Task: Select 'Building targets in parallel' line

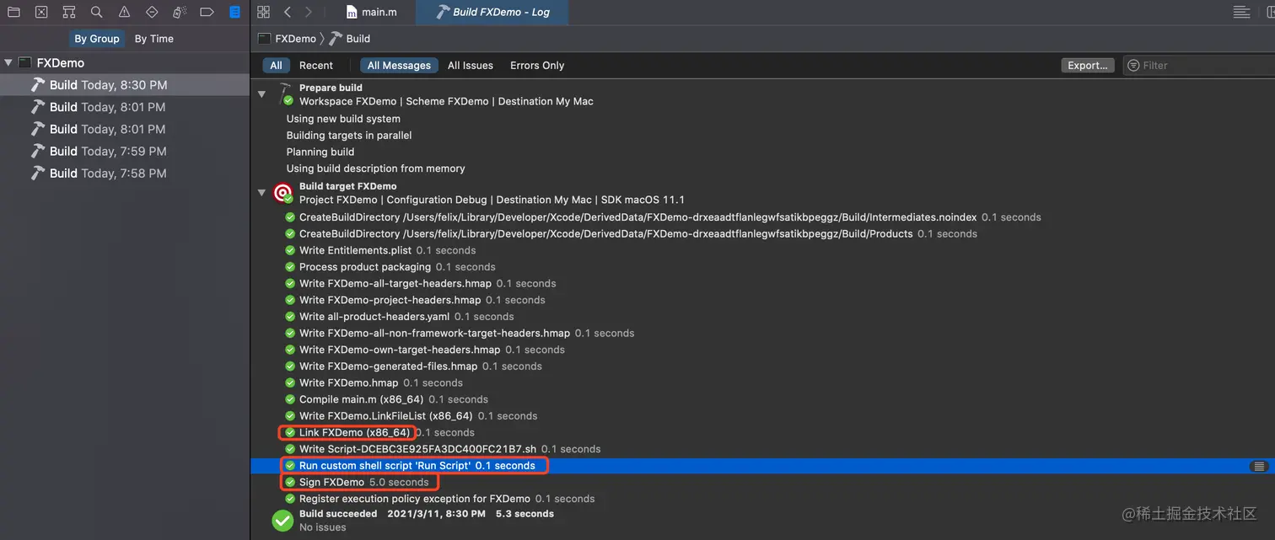Action: click(349, 136)
